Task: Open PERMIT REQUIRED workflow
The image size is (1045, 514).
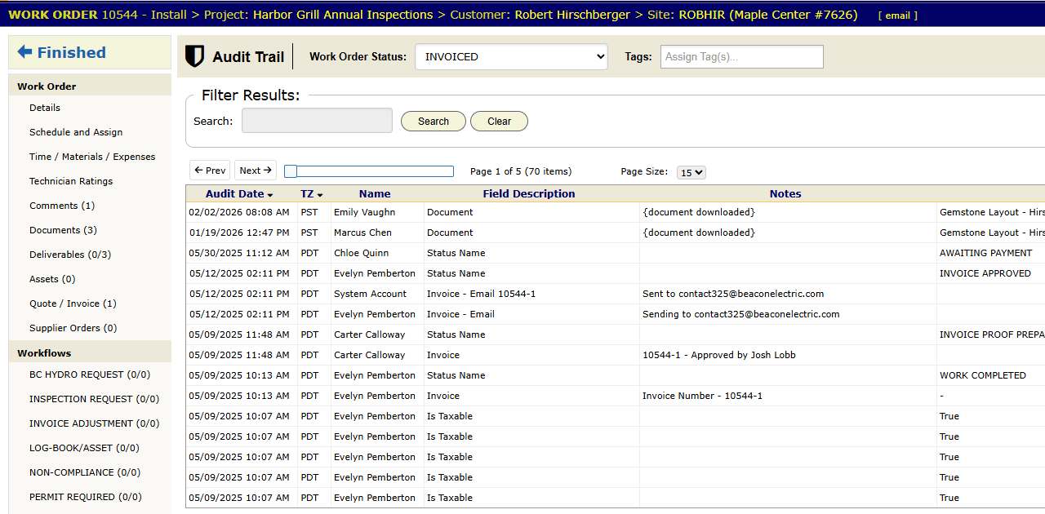Action: pos(86,497)
